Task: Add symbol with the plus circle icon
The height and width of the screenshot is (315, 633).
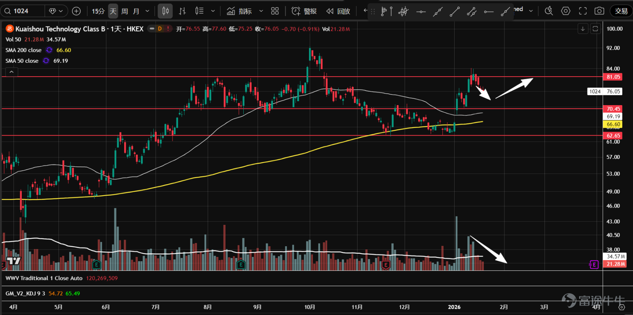Action: point(76,11)
